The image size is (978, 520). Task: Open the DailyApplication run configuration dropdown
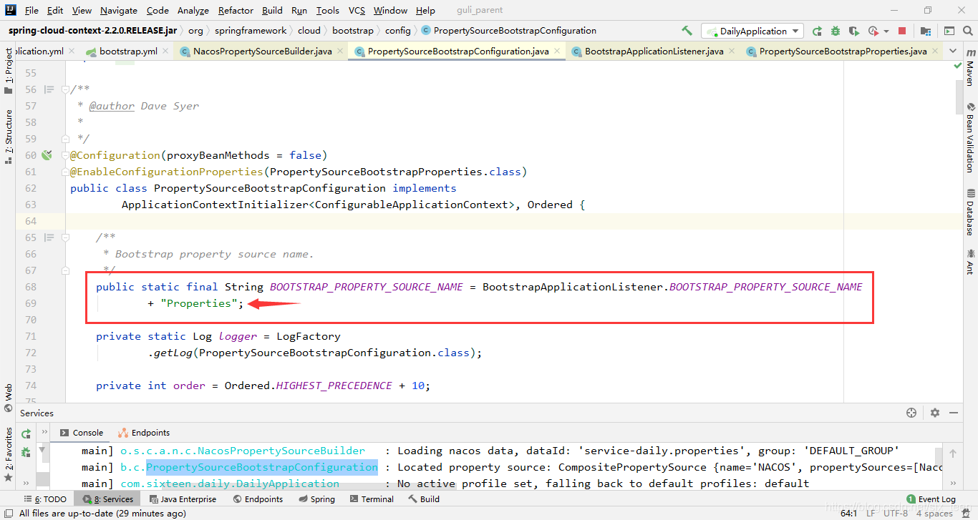tap(752, 31)
